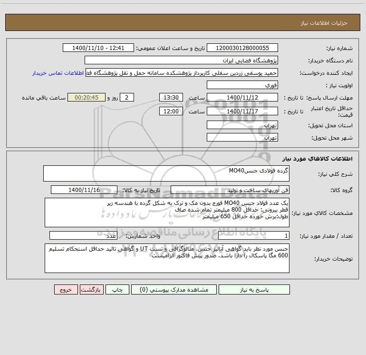
Task: Click the مهلت ارسال پاسخ label
Action: (x=329, y=98)
